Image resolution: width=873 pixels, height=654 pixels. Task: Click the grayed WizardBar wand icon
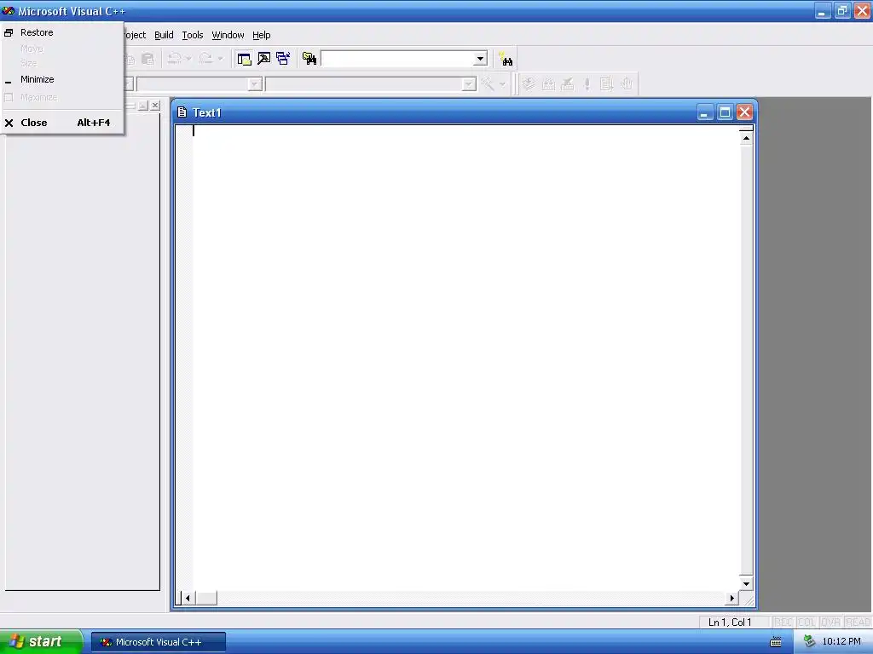(488, 84)
